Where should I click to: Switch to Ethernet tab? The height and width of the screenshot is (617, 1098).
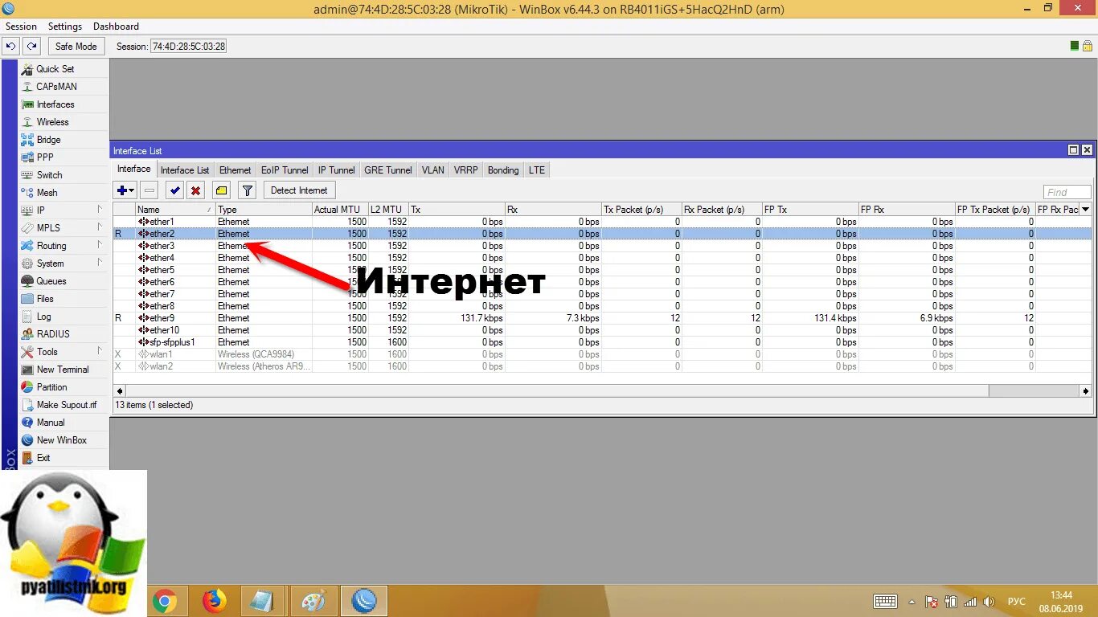coord(236,170)
